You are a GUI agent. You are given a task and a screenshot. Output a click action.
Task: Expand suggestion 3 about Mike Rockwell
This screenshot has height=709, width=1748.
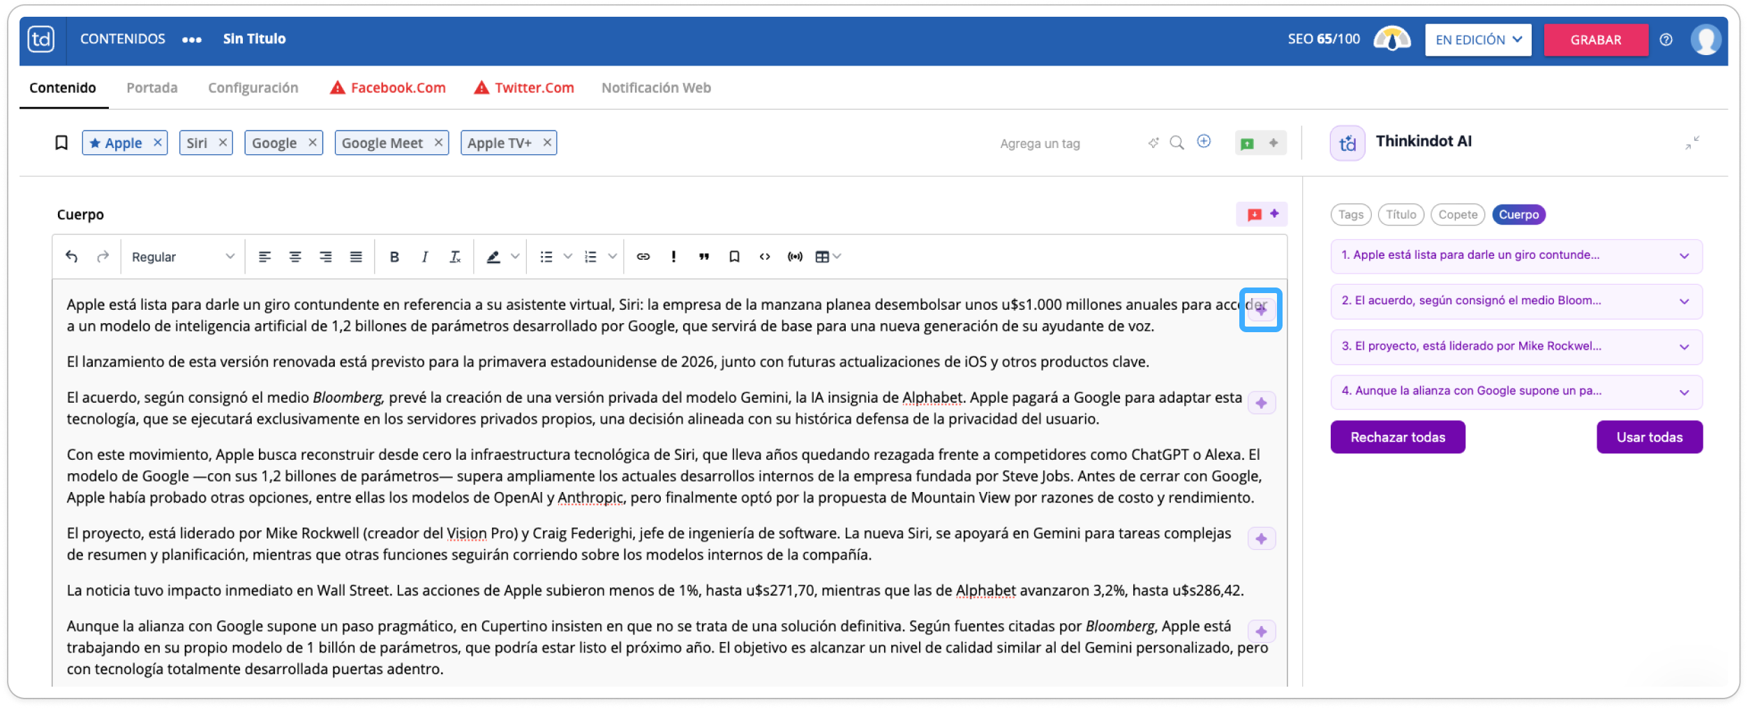[x=1516, y=347]
